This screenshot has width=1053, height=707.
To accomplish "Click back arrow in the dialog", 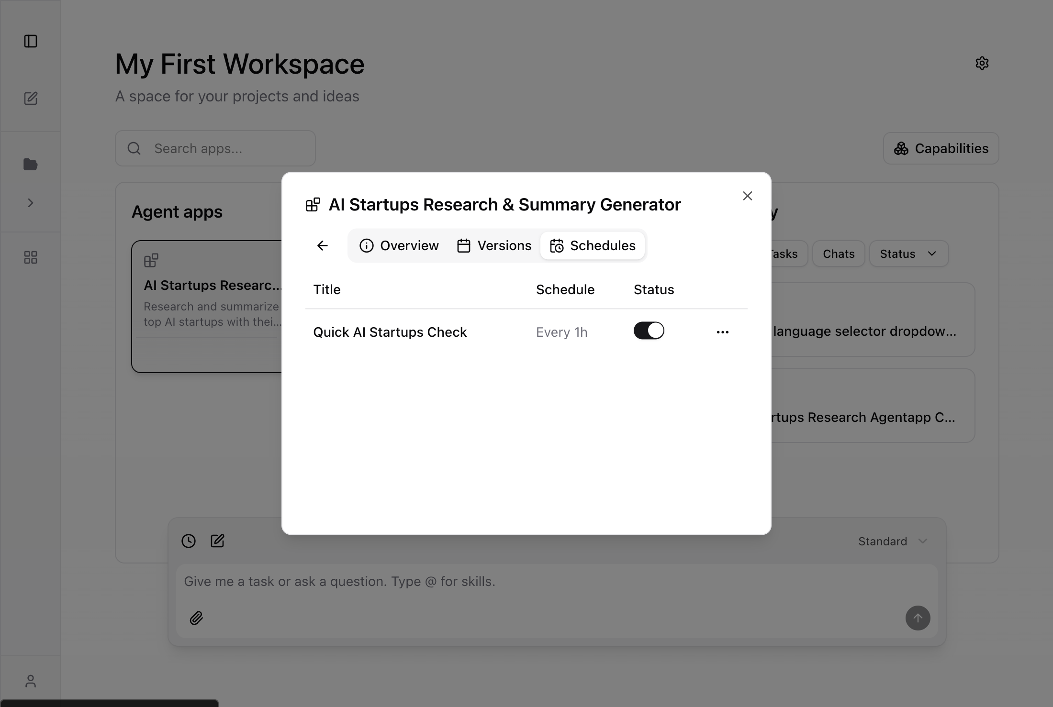I will tap(323, 246).
